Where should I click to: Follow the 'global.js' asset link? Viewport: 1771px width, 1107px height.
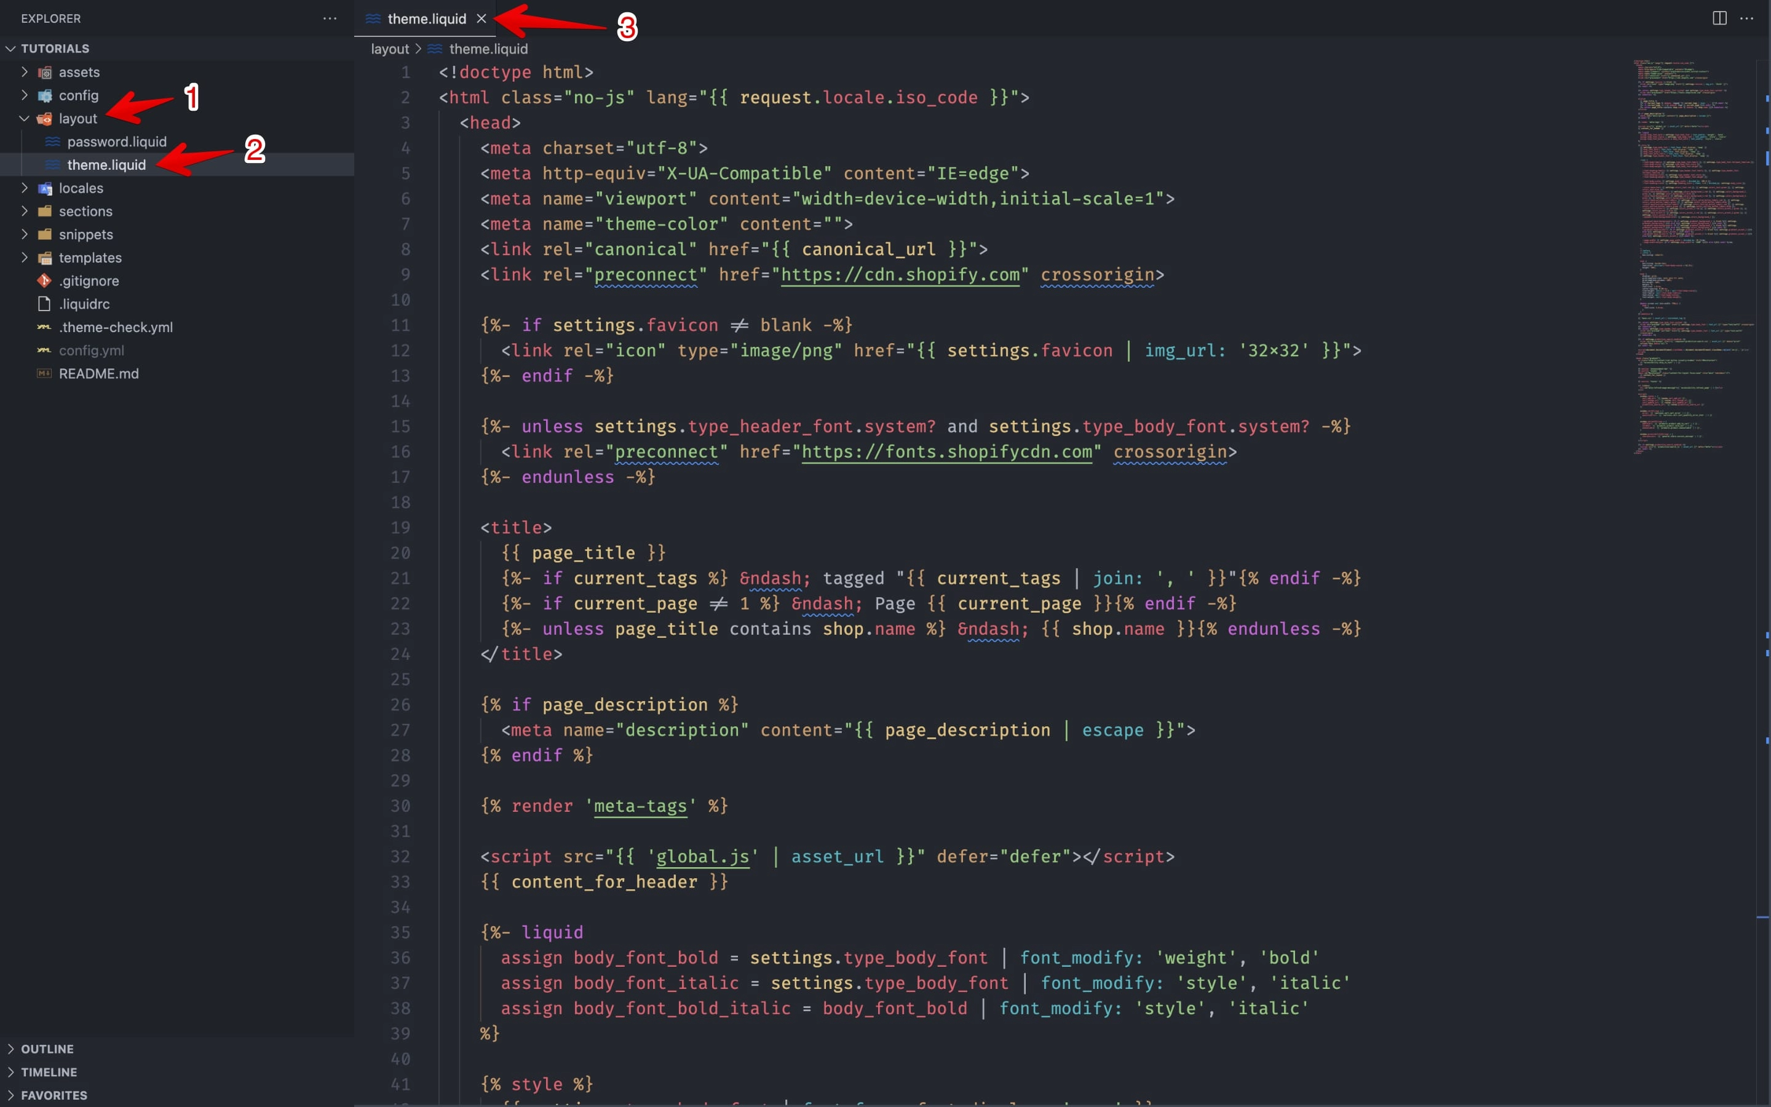click(x=702, y=857)
